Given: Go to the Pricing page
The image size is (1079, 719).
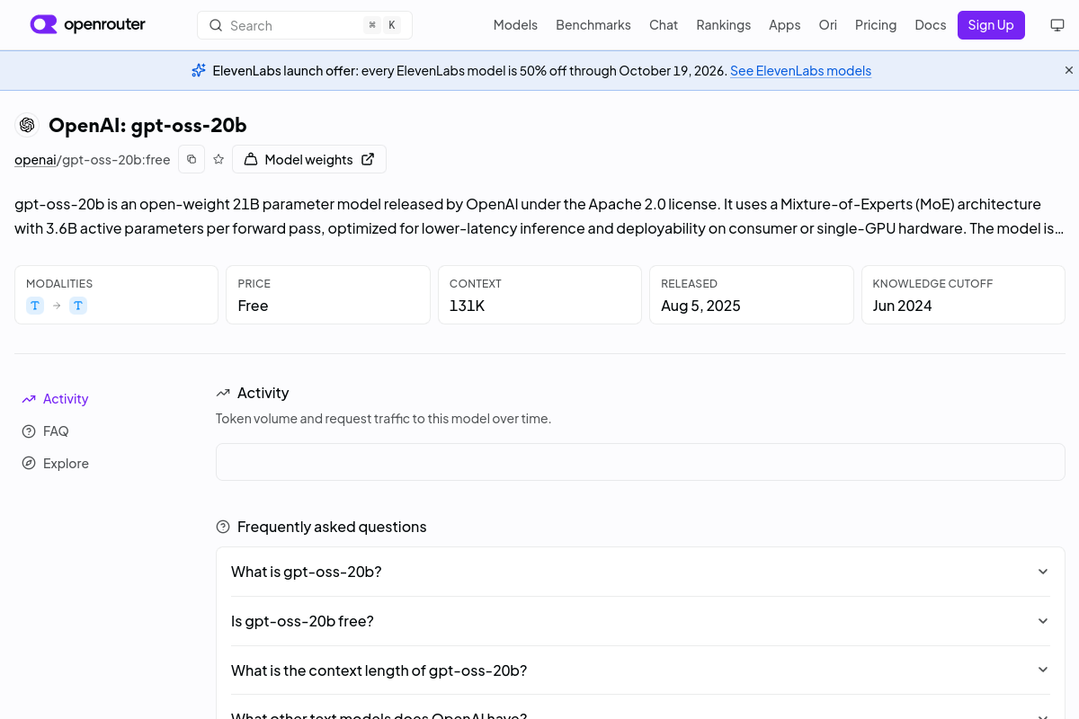Looking at the screenshot, I should click(876, 25).
